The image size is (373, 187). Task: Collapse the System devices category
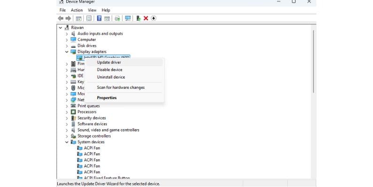[x=67, y=142]
